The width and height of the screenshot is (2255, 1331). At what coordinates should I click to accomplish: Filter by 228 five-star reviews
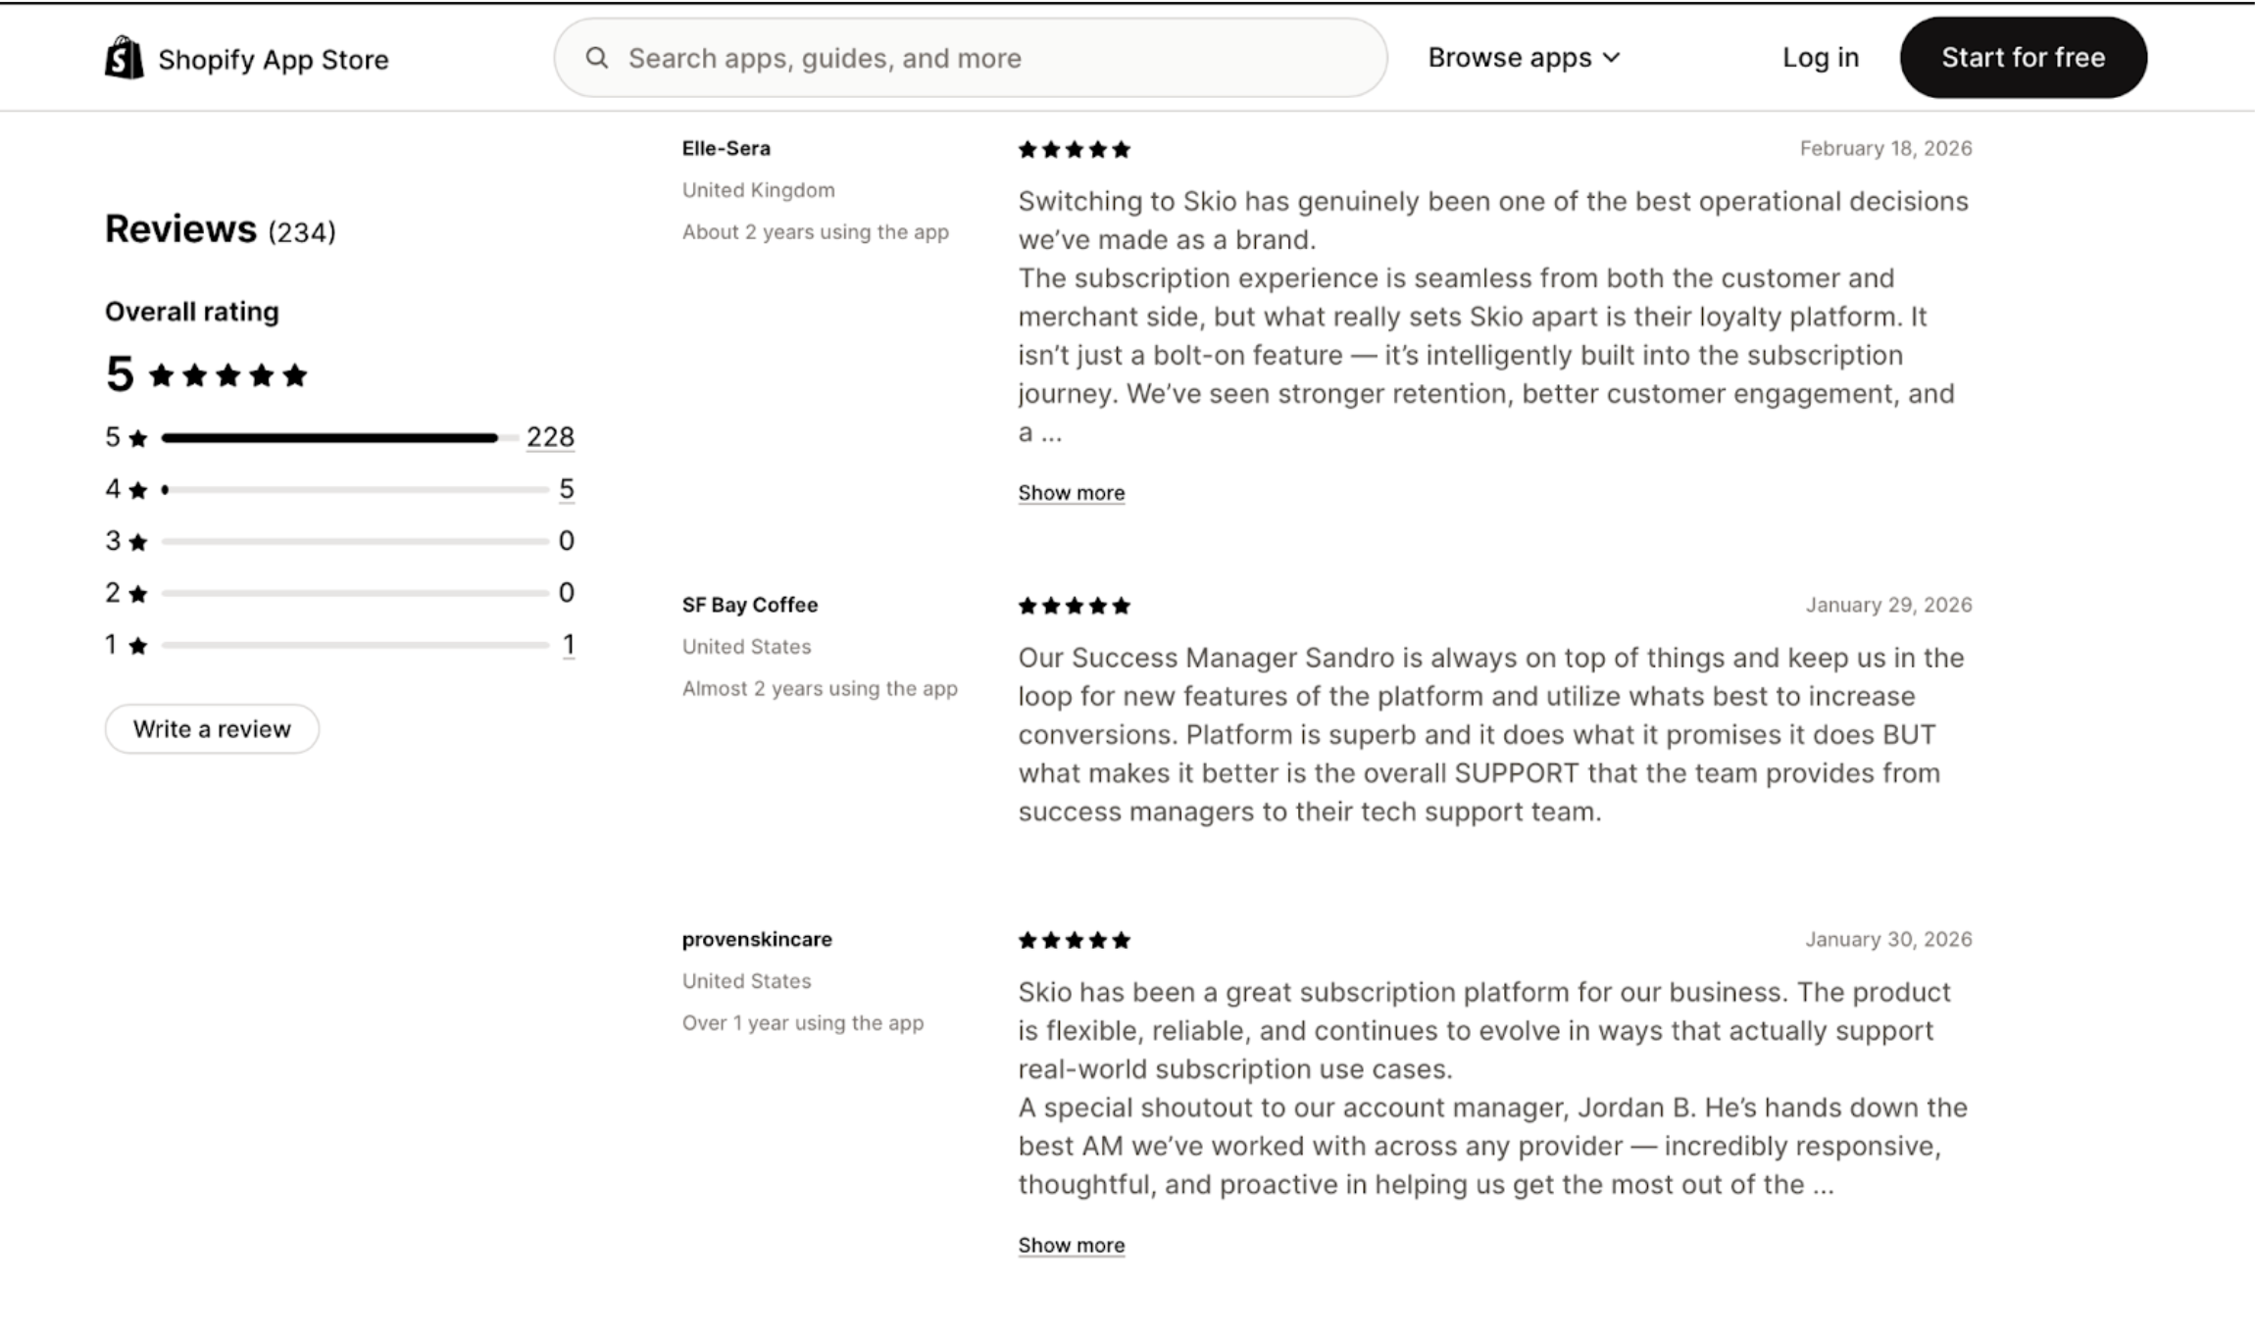[x=550, y=437]
